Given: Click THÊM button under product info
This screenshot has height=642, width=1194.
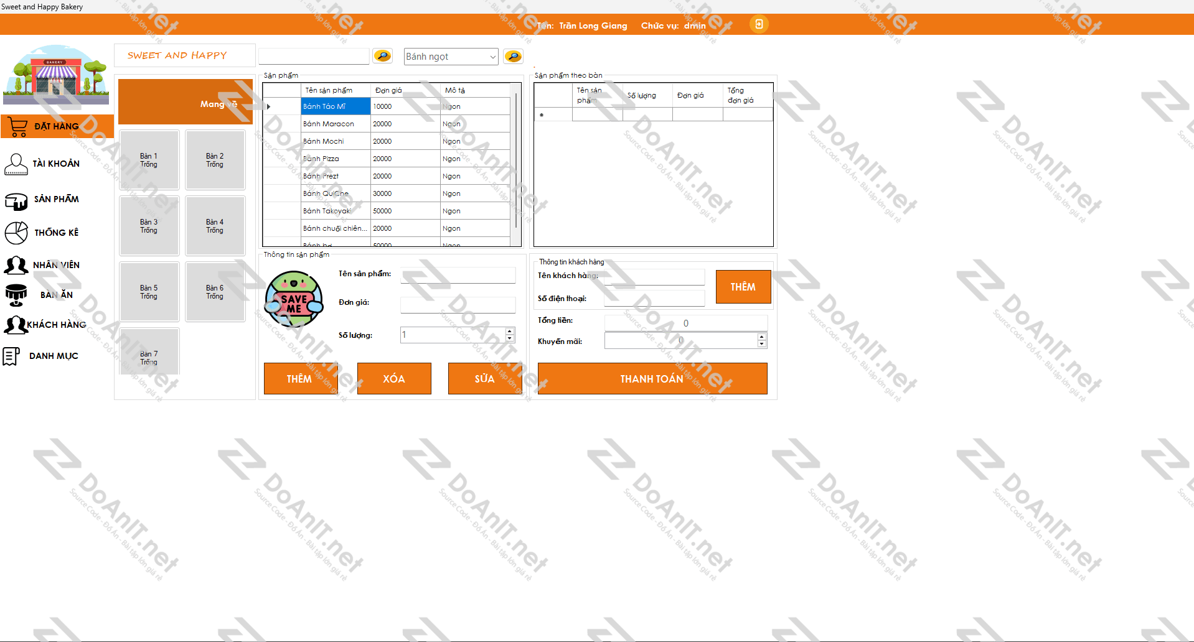Looking at the screenshot, I should click(x=301, y=378).
